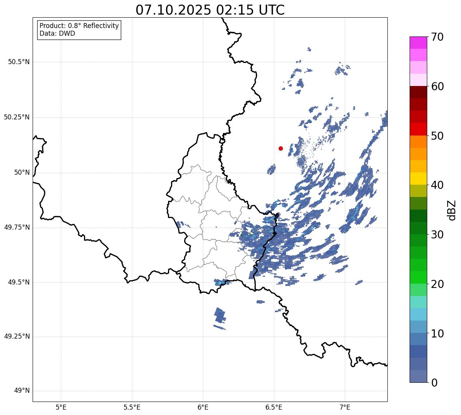This screenshot has width=461, height=415.
Task: Click the 6.5°E longitude label
Action: coord(274,407)
